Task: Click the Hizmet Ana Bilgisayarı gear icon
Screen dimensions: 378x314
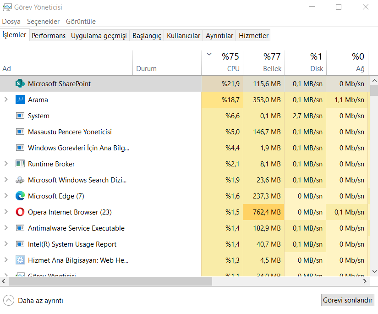Action: click(20, 260)
